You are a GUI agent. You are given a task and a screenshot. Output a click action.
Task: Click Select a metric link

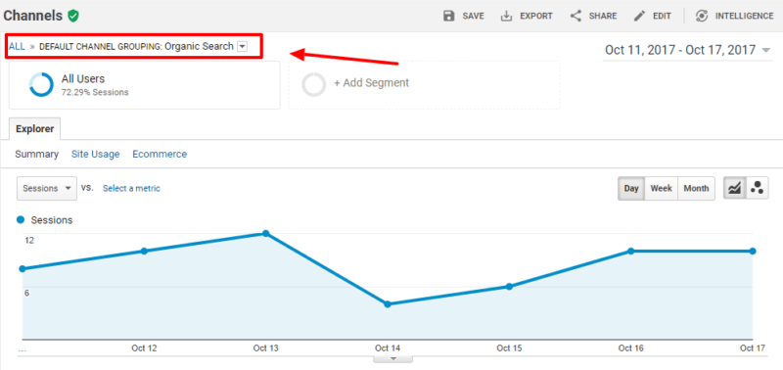(131, 188)
